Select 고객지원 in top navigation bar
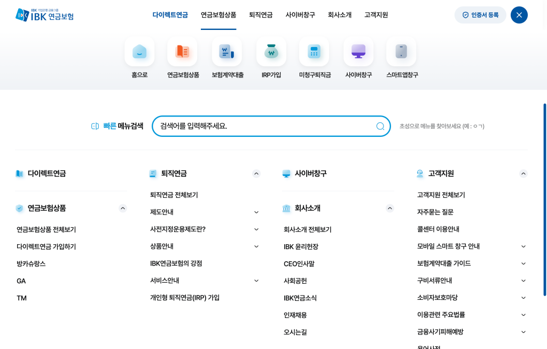 [x=376, y=15]
